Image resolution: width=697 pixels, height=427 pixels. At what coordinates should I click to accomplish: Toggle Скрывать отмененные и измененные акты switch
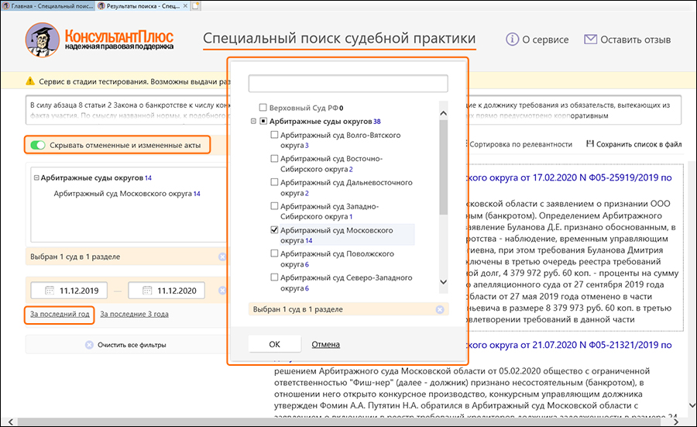[x=36, y=145]
